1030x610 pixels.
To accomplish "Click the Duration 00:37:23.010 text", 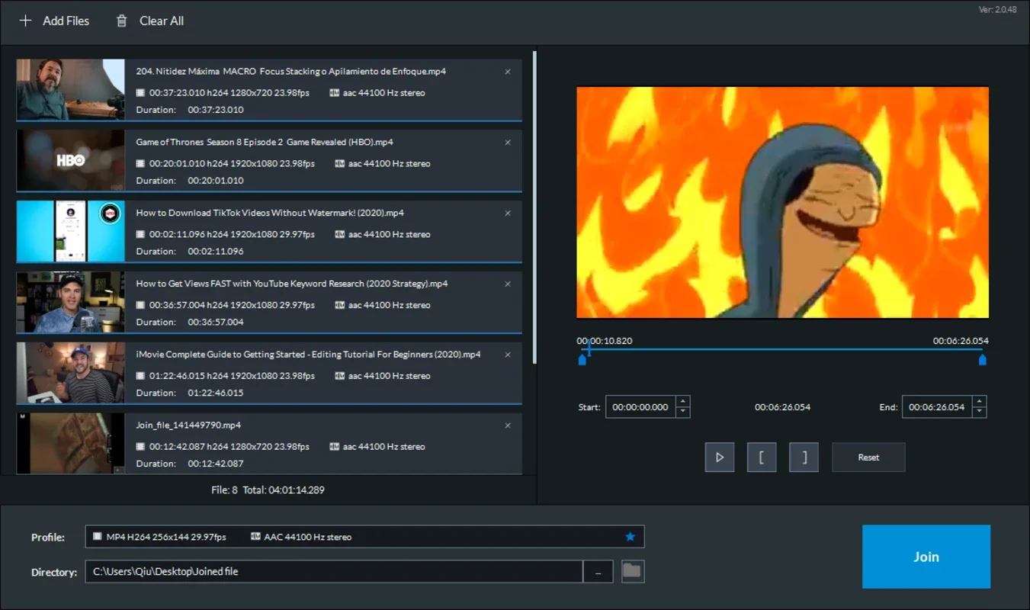I will [190, 110].
